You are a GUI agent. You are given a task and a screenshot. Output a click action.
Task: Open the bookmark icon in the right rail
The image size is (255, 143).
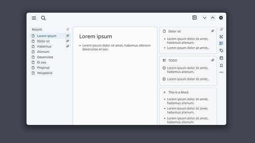221,66
